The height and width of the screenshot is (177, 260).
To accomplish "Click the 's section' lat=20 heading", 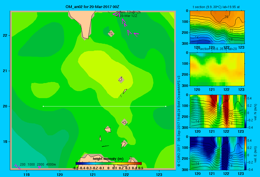I will coord(217,49).
